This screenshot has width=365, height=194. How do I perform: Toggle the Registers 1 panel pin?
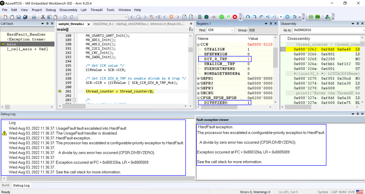pos(271,24)
